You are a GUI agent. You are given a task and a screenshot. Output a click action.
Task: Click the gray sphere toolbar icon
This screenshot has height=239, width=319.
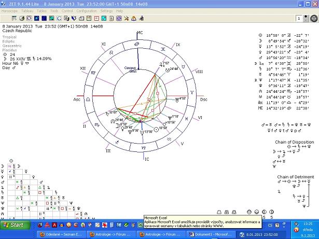point(22,19)
